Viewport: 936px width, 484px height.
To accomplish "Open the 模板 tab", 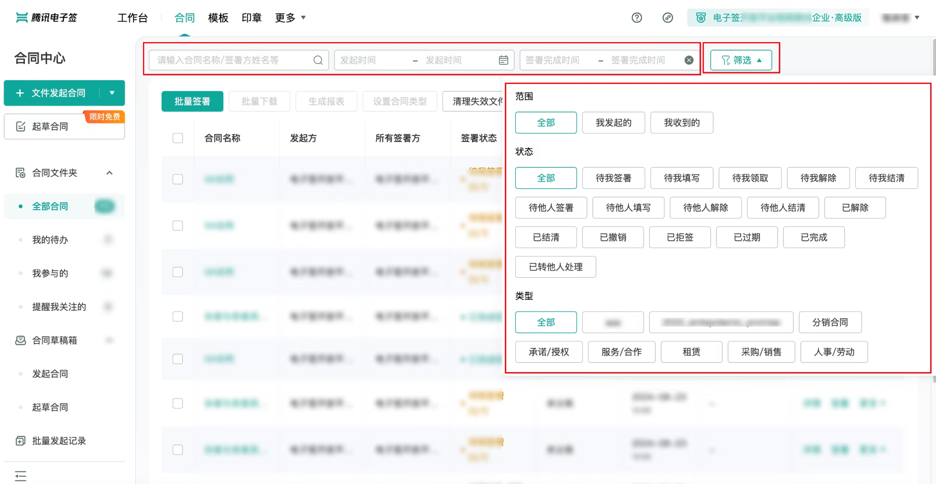I will tap(219, 18).
